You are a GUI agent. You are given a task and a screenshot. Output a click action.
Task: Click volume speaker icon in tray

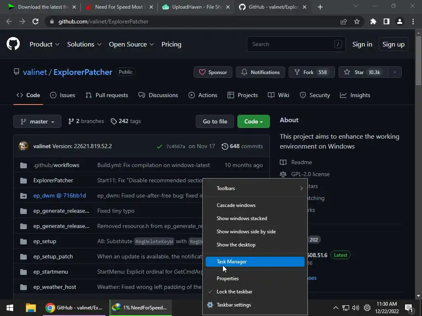pyautogui.click(x=356, y=308)
